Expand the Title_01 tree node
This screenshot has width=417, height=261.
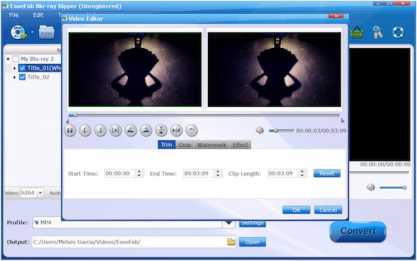pos(15,68)
